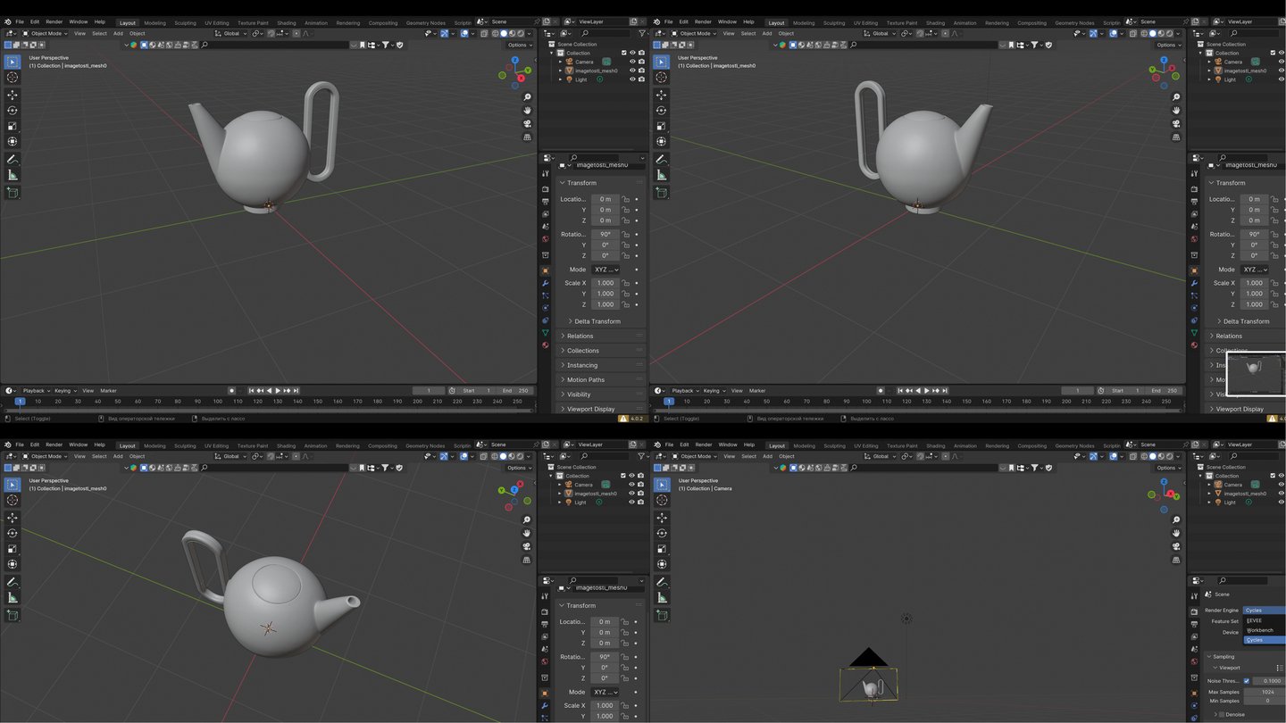
Task: Choose the Scale tool in top-left window
Action: tap(13, 126)
